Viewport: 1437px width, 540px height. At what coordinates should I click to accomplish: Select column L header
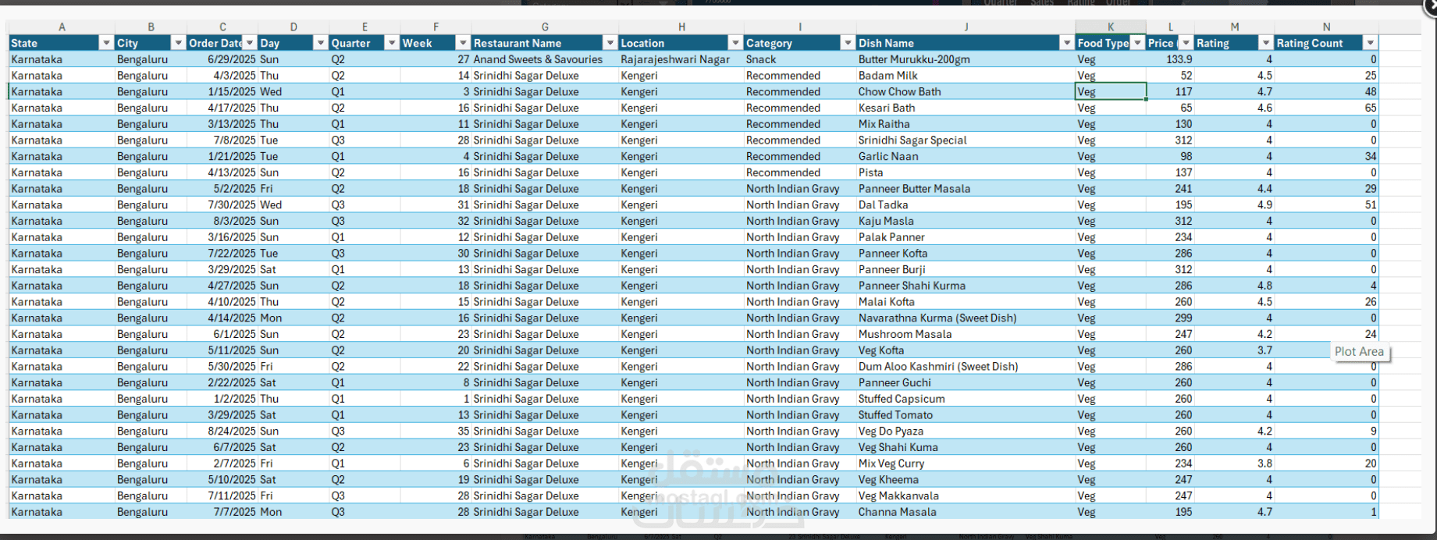coord(1170,27)
